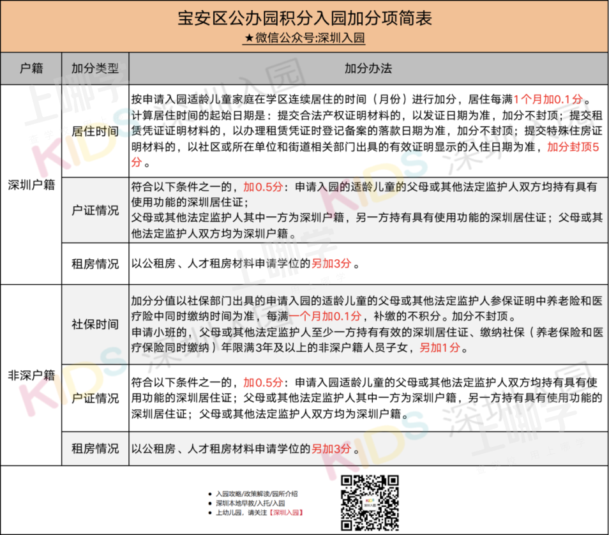Click red text 另加1分 in 社保时间 row
The image size is (609, 535).
pyautogui.click(x=440, y=348)
